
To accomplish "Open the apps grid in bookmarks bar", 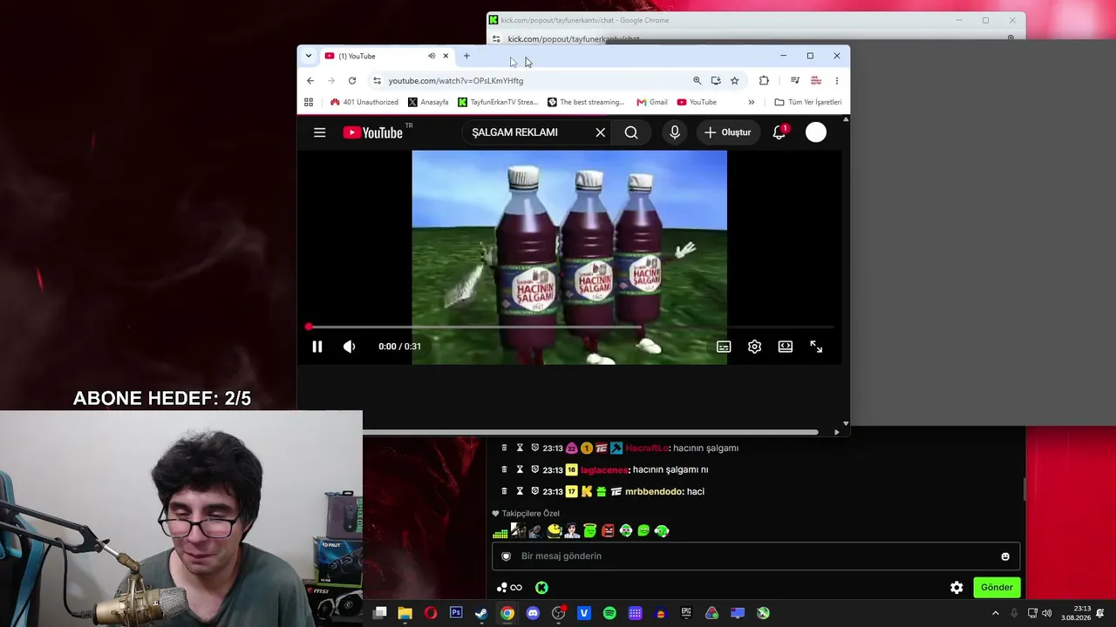I will [x=309, y=102].
